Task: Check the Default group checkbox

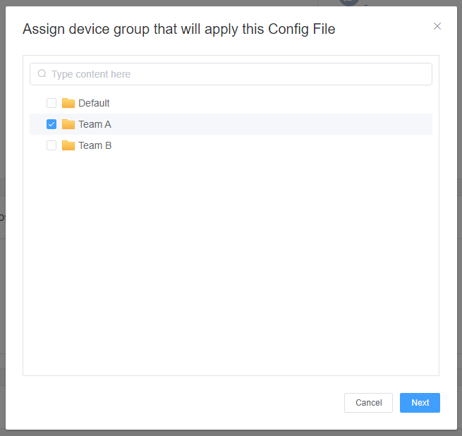Action: 51,103
